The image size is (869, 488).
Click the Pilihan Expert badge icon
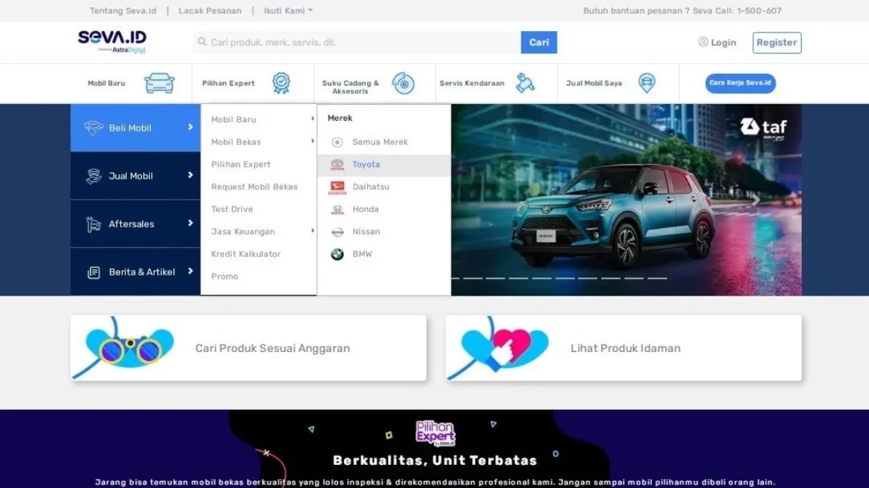[281, 83]
